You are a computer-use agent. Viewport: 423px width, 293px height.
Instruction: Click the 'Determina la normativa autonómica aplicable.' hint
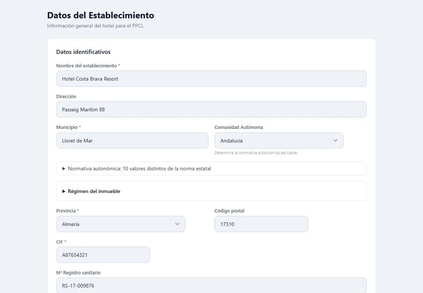click(x=256, y=153)
